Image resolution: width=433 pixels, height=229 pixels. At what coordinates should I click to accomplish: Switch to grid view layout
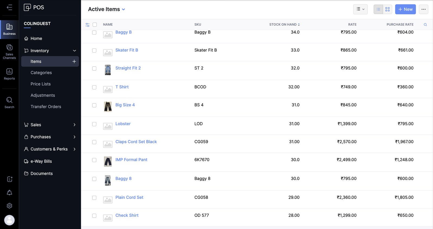coord(388,9)
